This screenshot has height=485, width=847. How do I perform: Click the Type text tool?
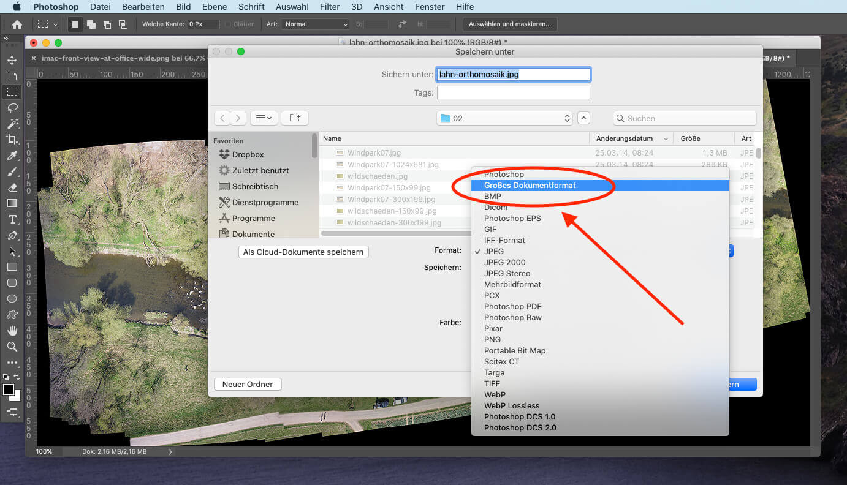pos(12,219)
